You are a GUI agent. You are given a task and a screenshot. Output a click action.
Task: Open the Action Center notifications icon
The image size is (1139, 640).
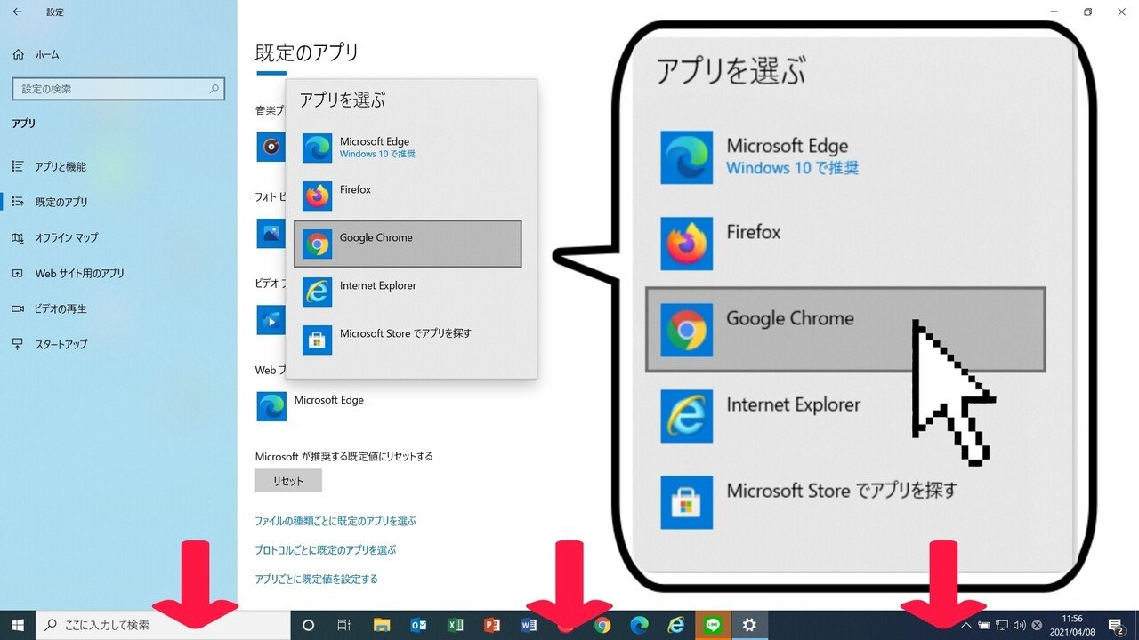[1116, 625]
